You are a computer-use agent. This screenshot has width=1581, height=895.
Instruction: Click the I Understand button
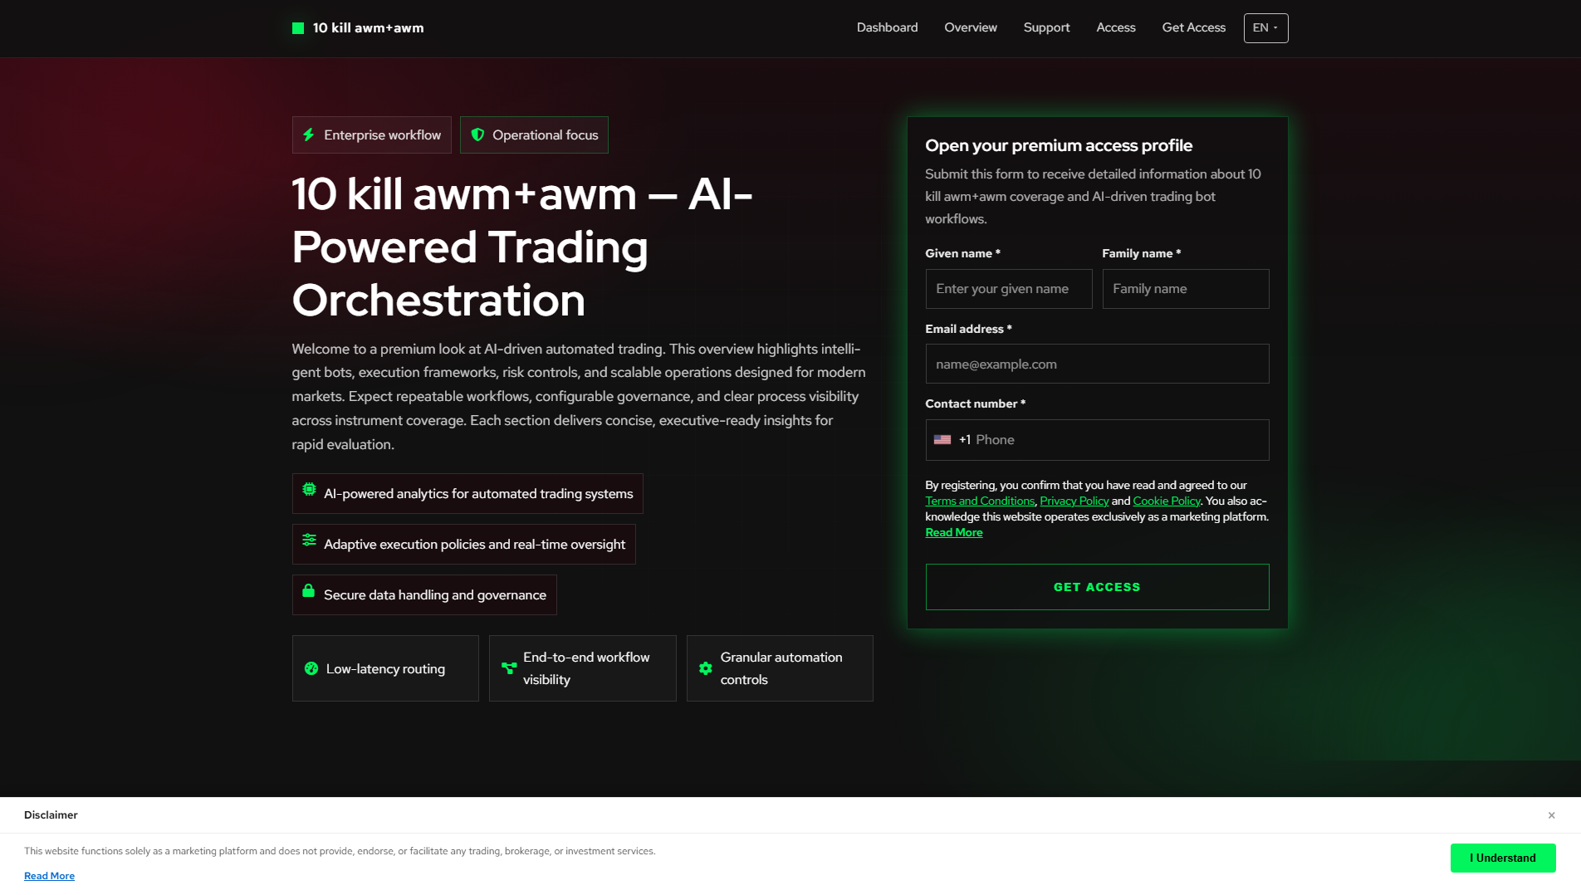pyautogui.click(x=1503, y=858)
